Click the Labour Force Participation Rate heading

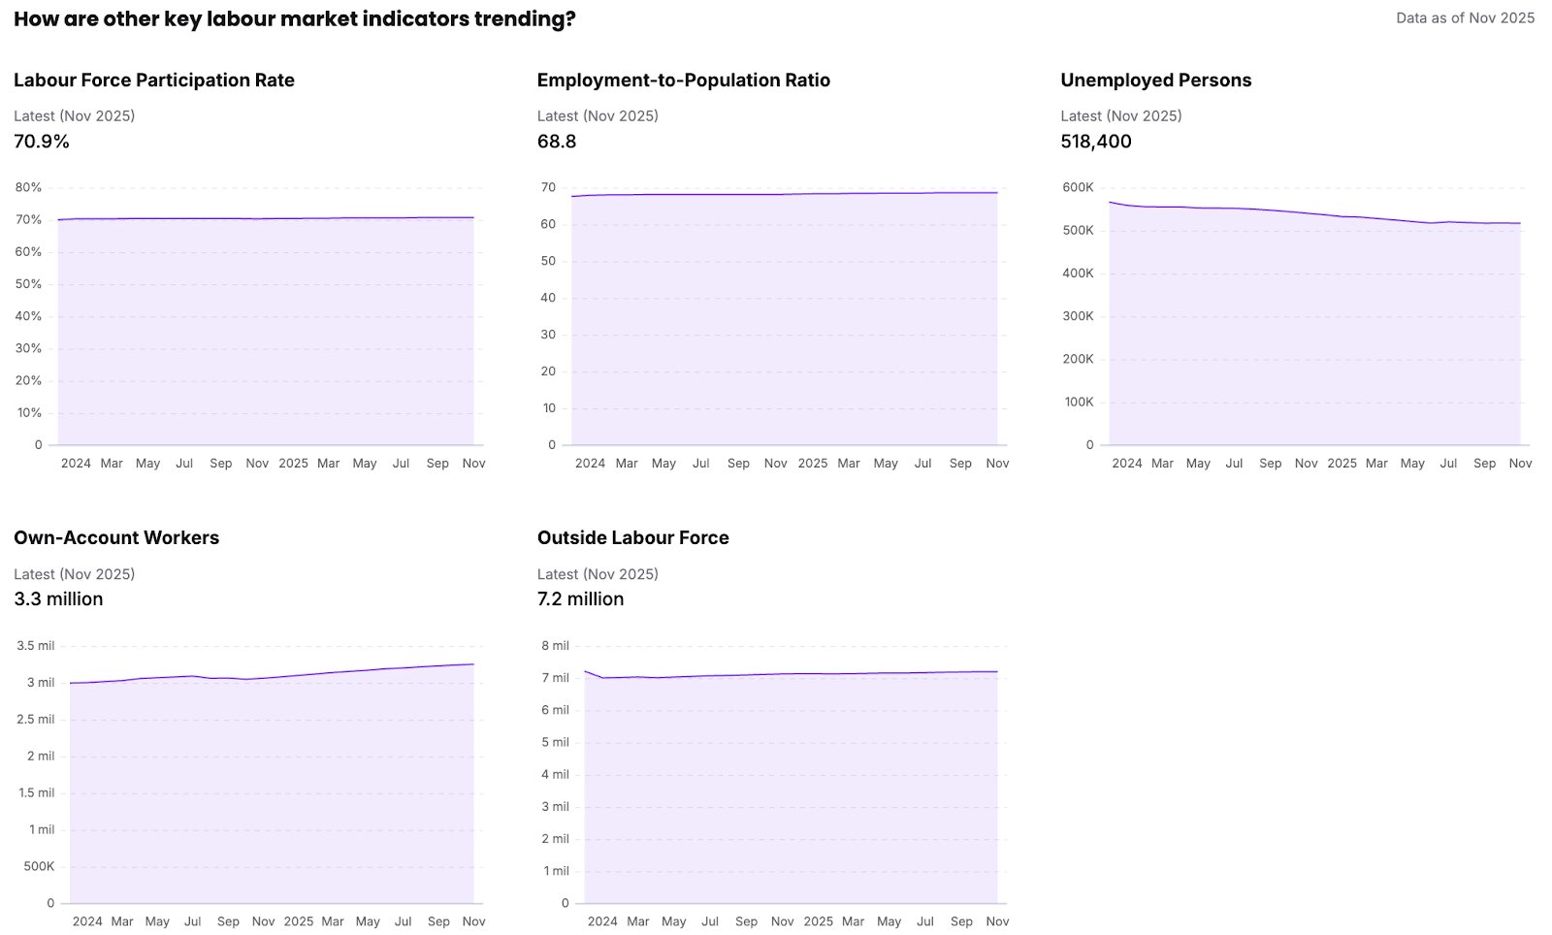click(x=154, y=81)
